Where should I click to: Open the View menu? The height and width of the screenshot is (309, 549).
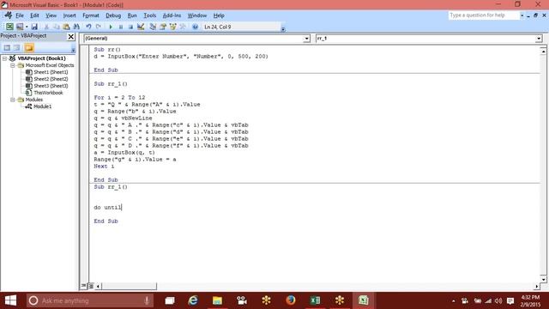(x=51, y=15)
